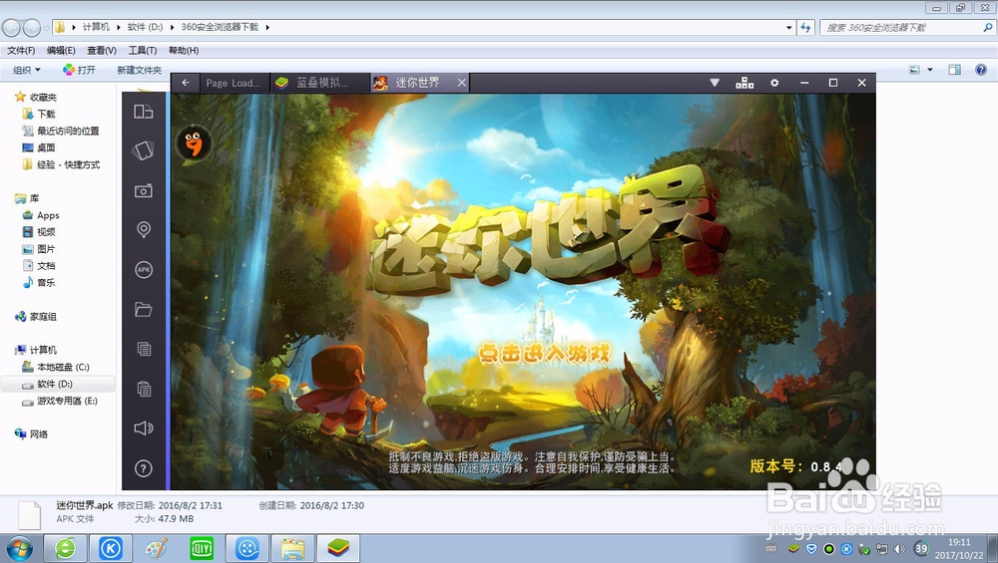Click 软件 (D:) in the address breadcrumb
The height and width of the screenshot is (563, 998).
145,27
